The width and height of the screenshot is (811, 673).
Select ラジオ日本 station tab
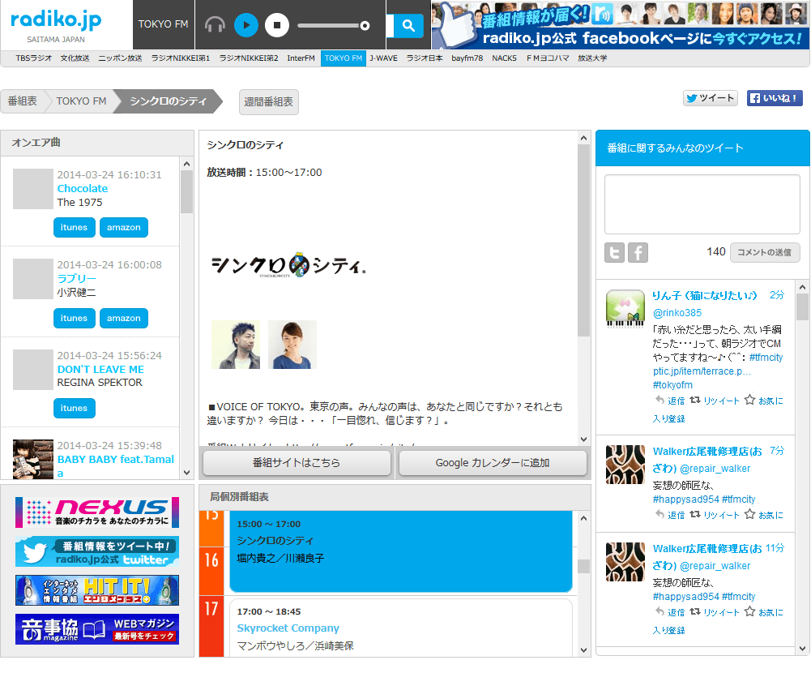425,58
